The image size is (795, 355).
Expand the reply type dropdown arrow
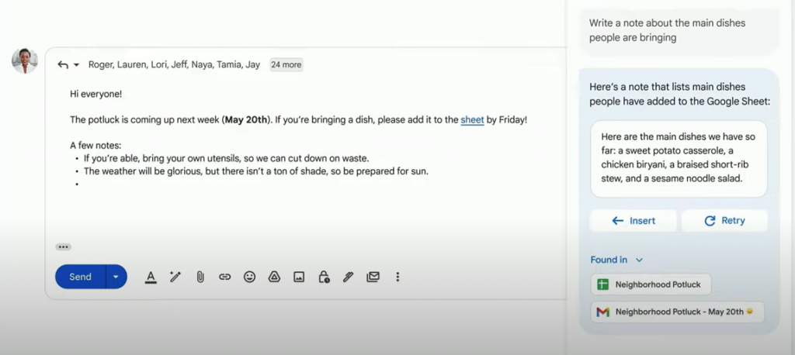click(x=76, y=65)
